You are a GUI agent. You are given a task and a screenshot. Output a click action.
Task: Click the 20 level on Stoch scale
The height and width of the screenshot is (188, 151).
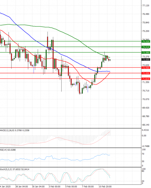tap(143, 181)
